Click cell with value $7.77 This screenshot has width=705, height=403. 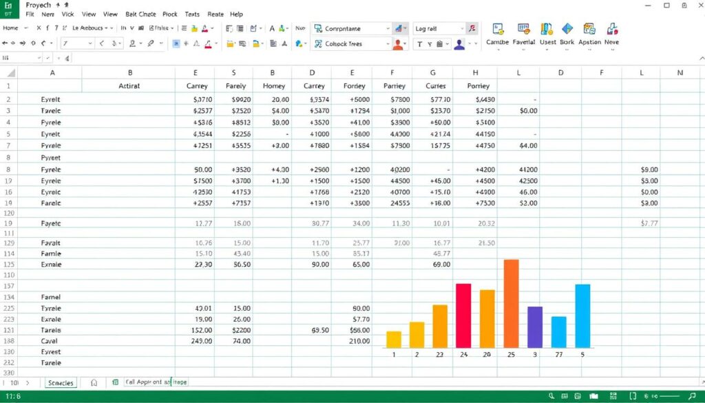click(641, 223)
